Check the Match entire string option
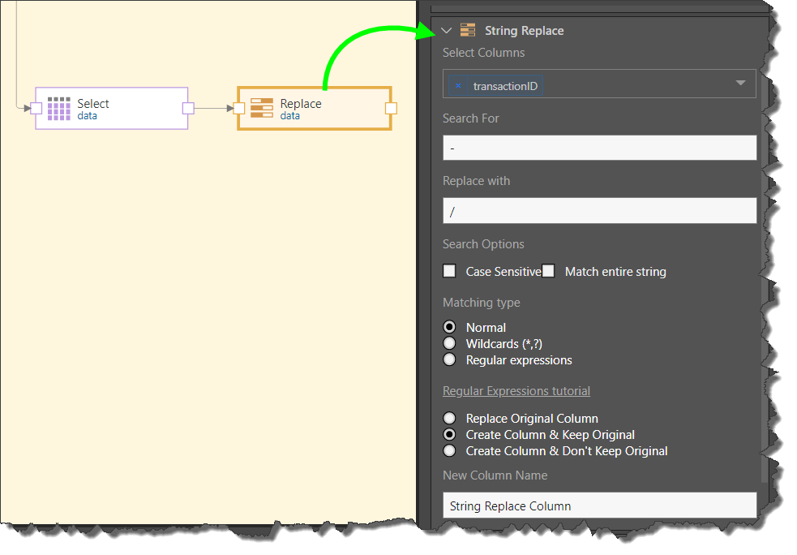 [549, 271]
